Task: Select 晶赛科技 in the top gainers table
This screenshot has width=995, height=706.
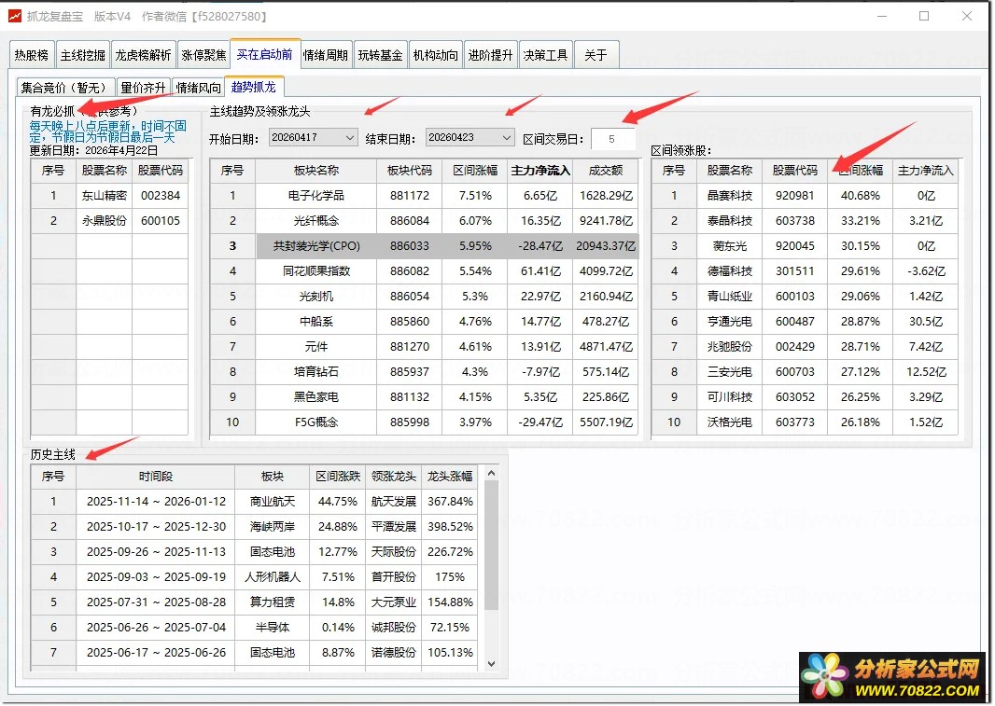Action: point(729,196)
